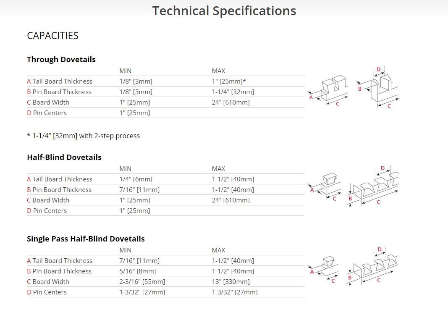Click the CAPACITIES section heading

52,36
